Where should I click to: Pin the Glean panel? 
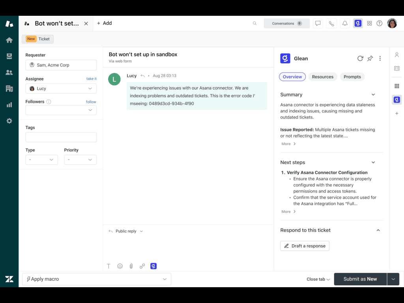click(x=370, y=58)
